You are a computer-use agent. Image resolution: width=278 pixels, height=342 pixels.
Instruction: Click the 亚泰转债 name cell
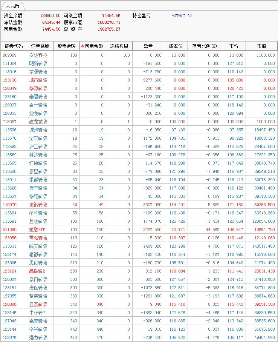click(x=38, y=304)
